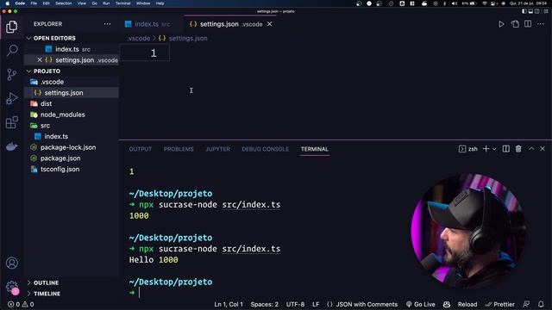Close settings.json in Open Editors list

[40, 60]
